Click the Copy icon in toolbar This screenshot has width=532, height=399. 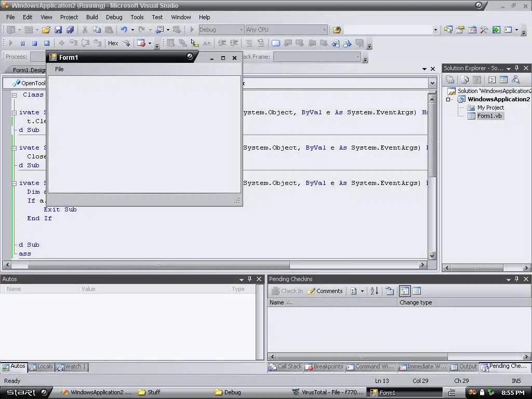[97, 30]
